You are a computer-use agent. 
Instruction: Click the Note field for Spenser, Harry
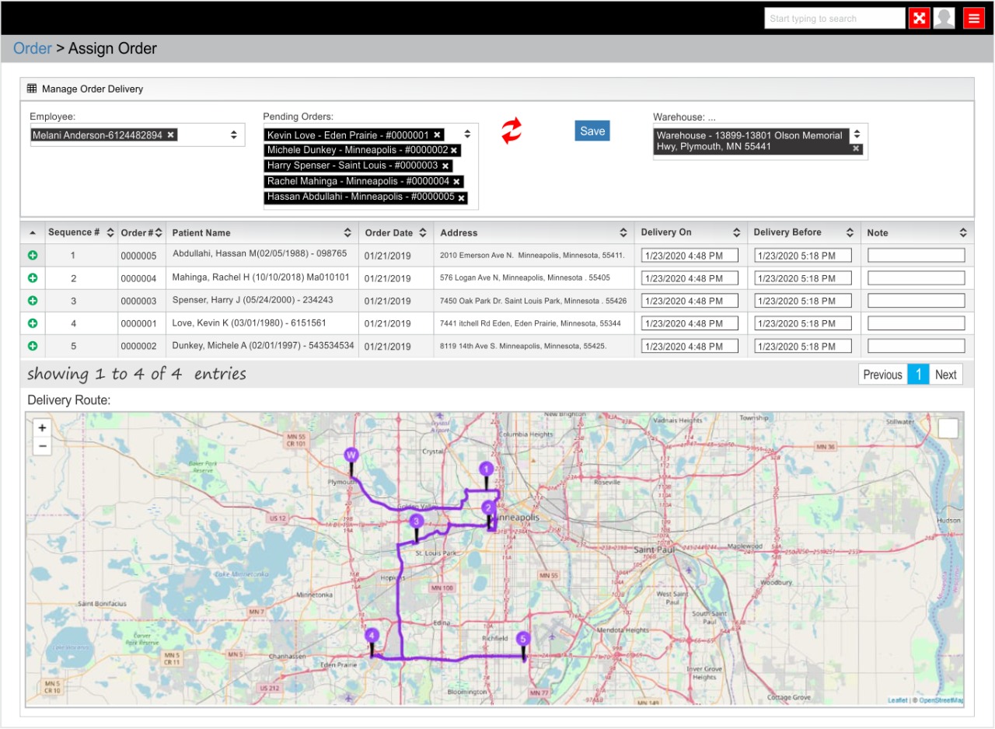[x=916, y=301]
